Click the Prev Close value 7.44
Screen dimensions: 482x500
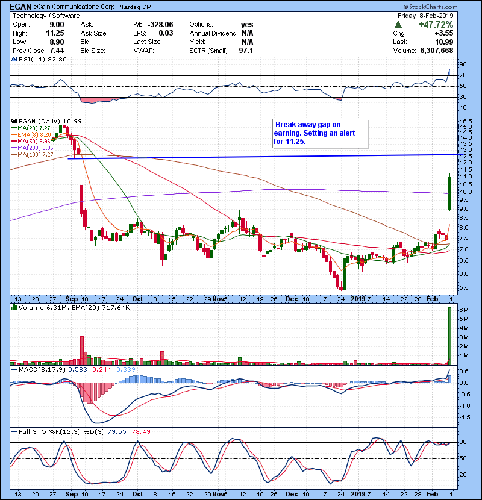[57, 51]
